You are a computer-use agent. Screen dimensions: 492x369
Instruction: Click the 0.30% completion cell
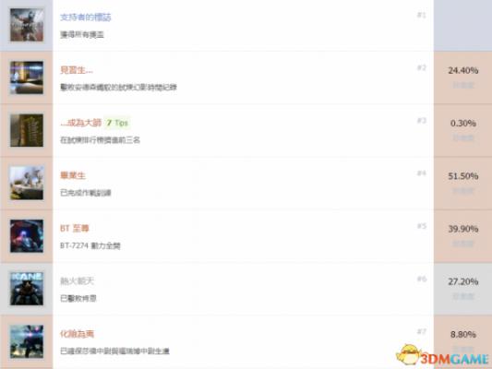(462, 130)
